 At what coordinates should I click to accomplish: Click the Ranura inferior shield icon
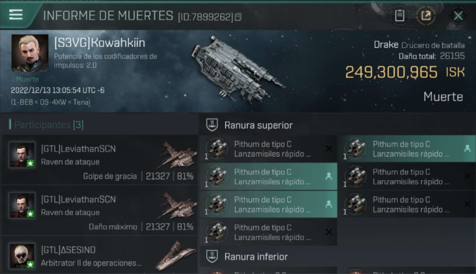coord(212,256)
